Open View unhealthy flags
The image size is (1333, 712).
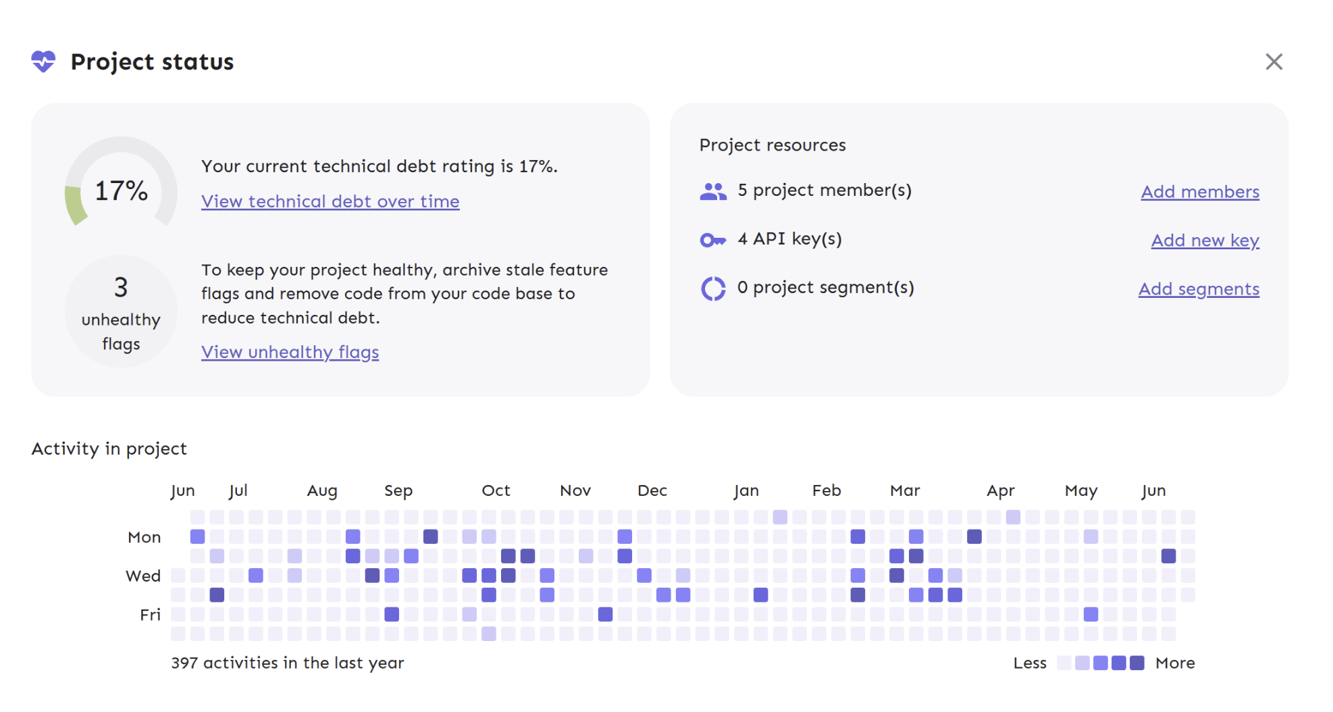click(x=290, y=351)
